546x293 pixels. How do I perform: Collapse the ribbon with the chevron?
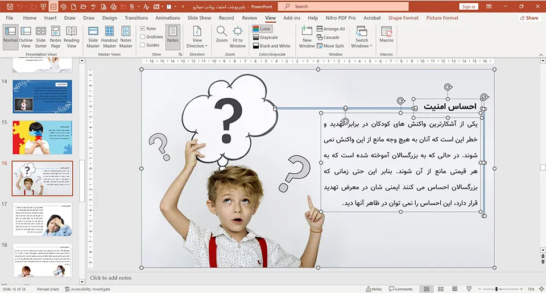(x=541, y=55)
